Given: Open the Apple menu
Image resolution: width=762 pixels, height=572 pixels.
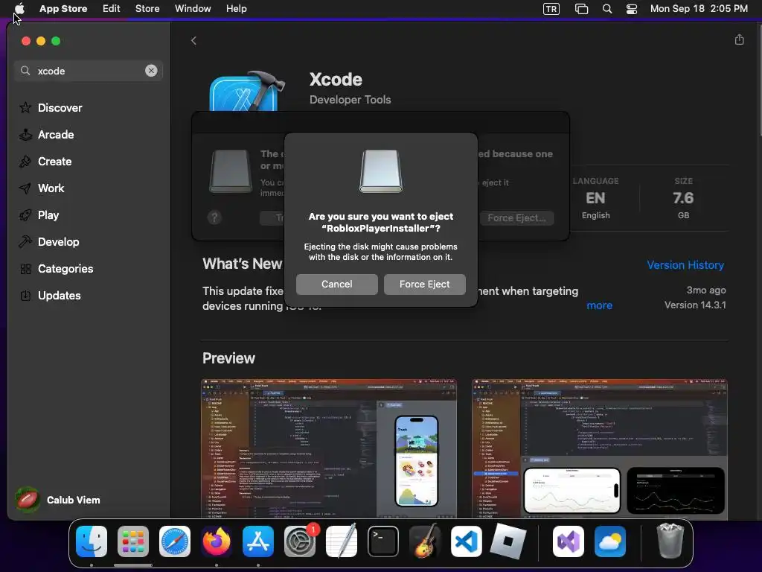Looking at the screenshot, I should 19,9.
